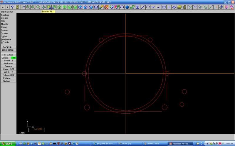Toggle Mask: OFF setting
Image resolution: width=235 pixels, height=146 pixels.
pos(9,69)
